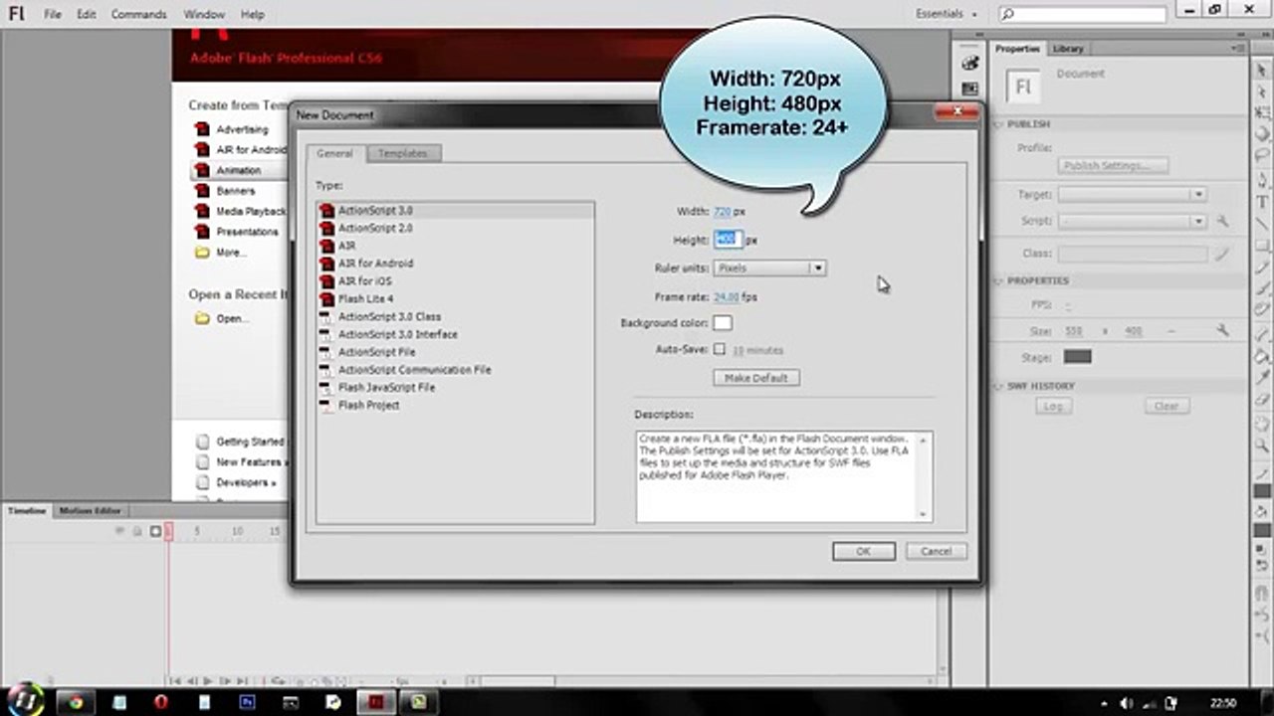This screenshot has width=1274, height=716.
Task: Click the OK button
Action: pyautogui.click(x=864, y=551)
